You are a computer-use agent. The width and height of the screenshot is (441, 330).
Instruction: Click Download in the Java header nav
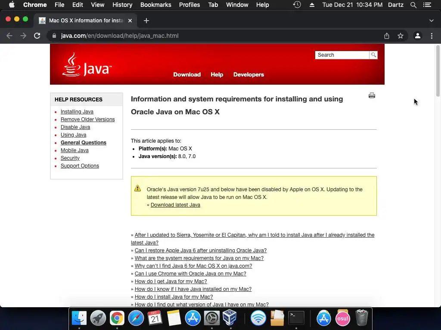(187, 75)
